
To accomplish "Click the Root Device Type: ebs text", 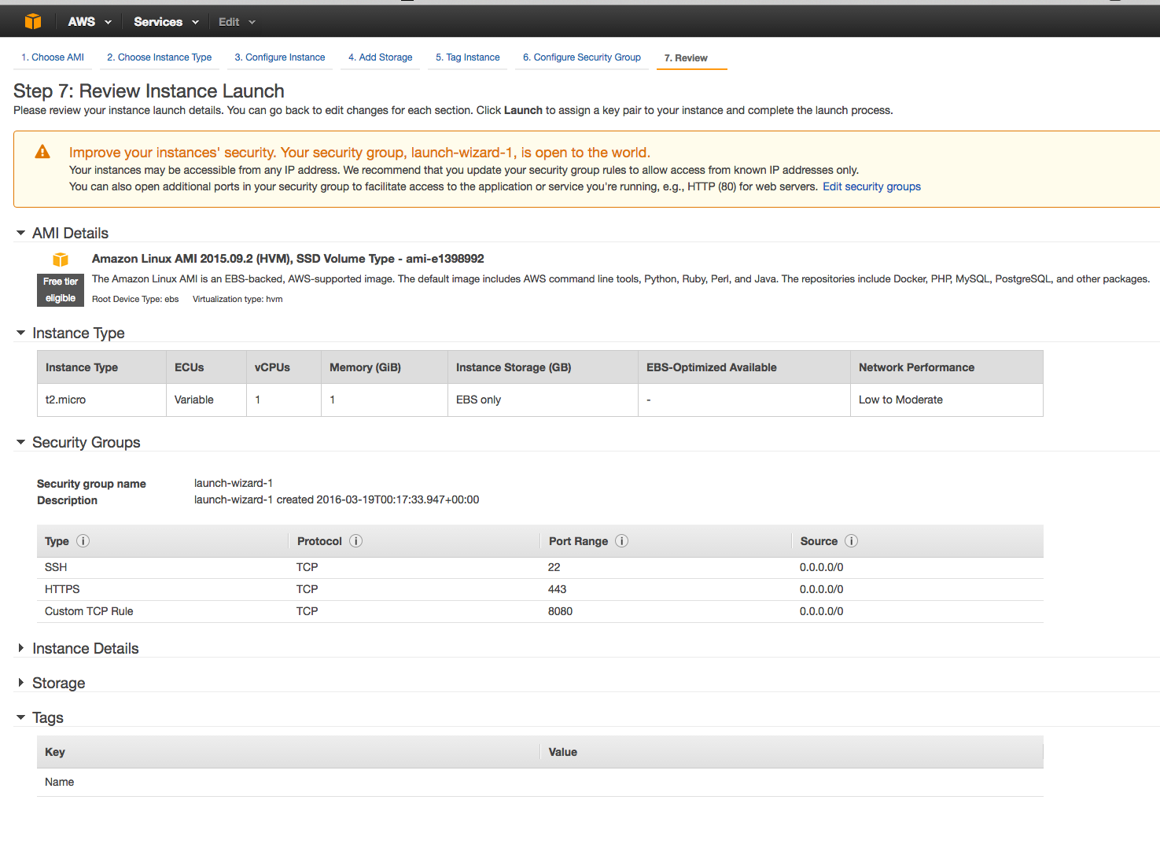I will pos(135,299).
